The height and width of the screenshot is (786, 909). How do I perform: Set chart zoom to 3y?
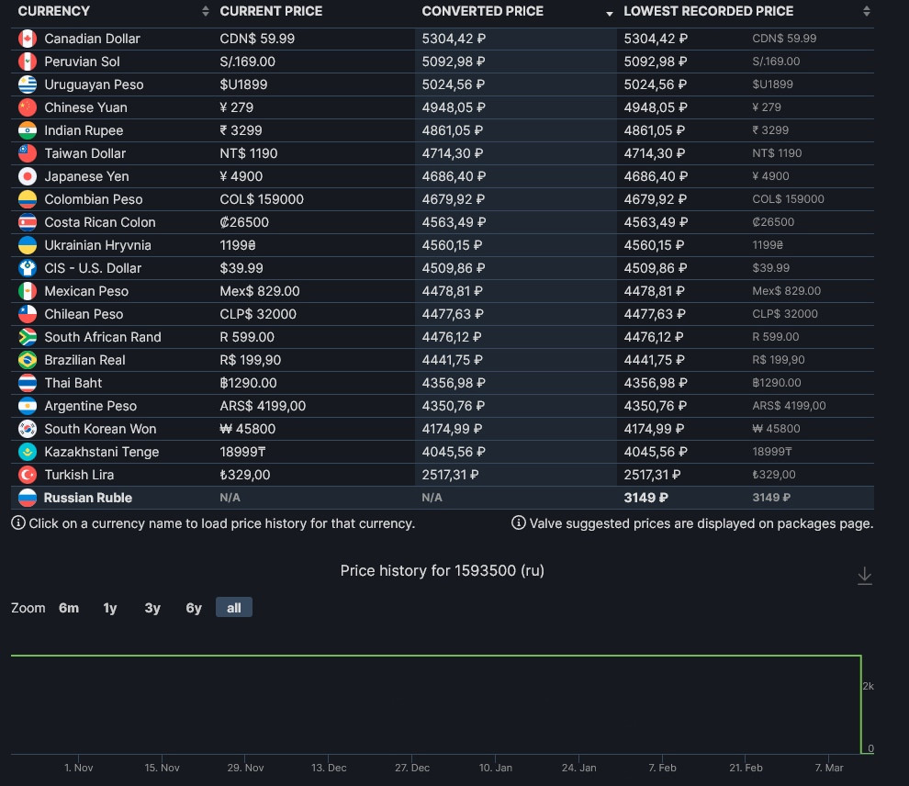(x=152, y=608)
